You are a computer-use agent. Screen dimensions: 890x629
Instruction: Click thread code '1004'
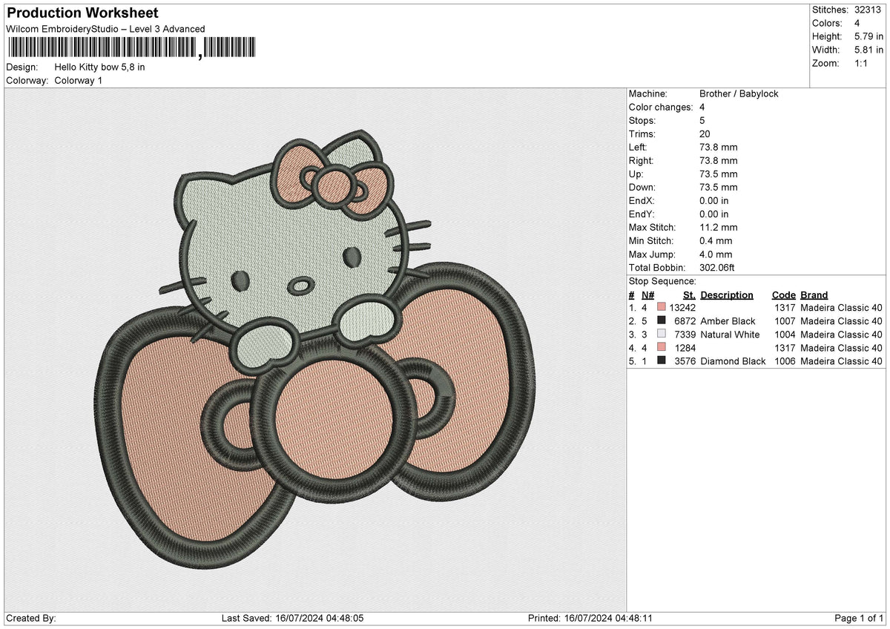click(785, 335)
